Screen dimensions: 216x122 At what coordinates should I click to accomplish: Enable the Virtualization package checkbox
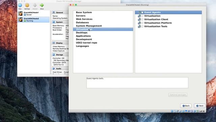pyautogui.click(x=142, y=16)
